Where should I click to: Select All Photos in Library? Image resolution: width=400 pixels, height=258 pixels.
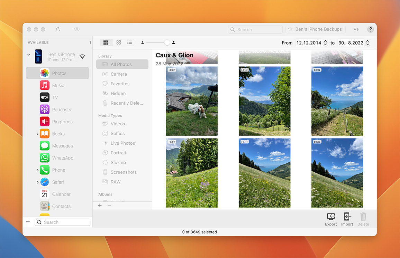coord(122,64)
